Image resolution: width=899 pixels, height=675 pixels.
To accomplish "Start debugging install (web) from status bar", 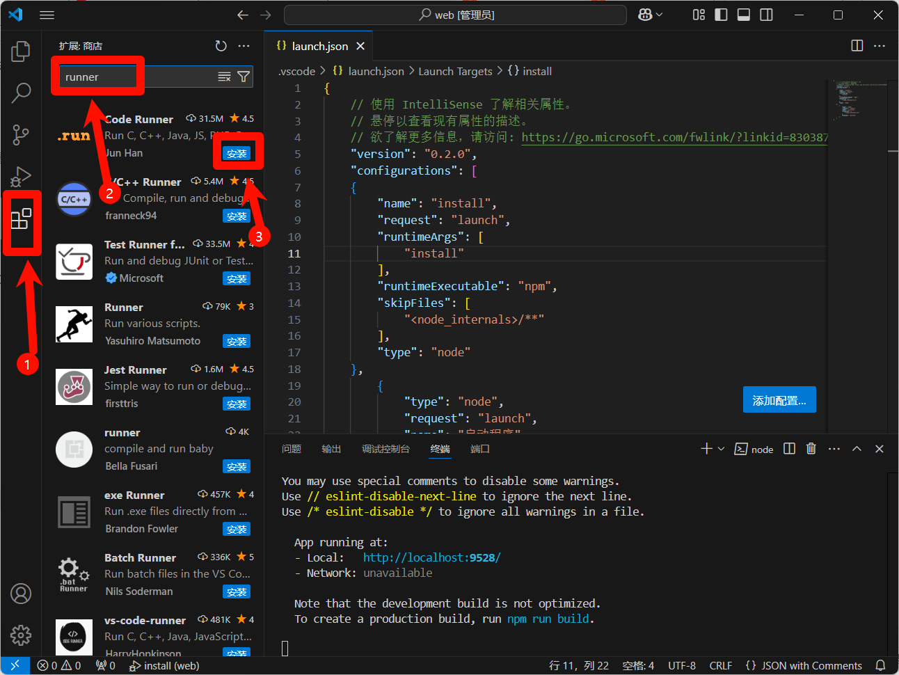I will click(164, 666).
